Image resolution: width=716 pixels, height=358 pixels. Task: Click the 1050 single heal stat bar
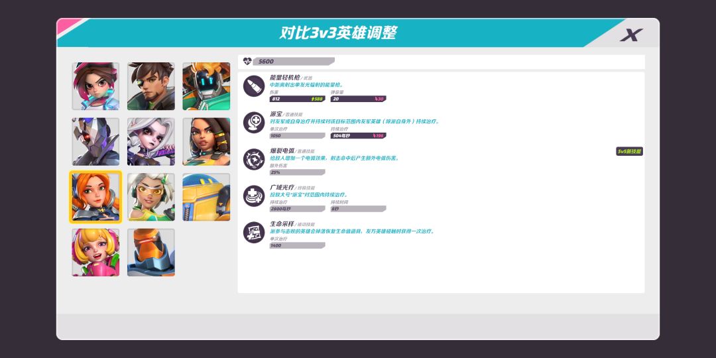pos(297,136)
